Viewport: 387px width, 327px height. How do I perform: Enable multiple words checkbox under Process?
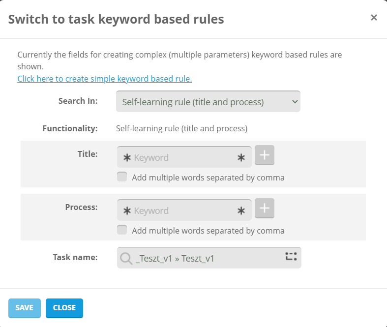122,230
